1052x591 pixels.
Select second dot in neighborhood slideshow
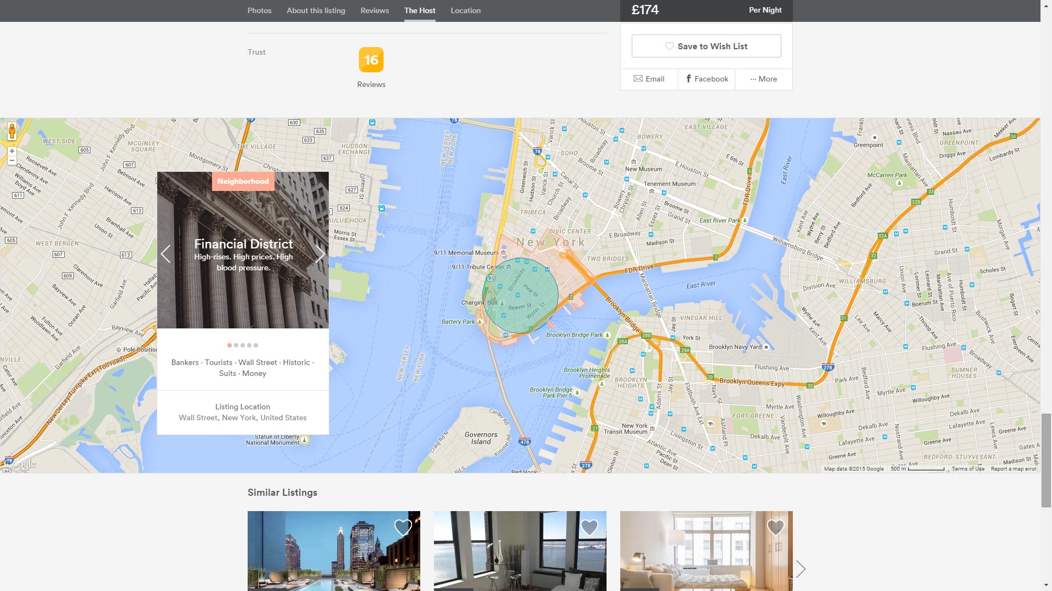click(x=236, y=345)
